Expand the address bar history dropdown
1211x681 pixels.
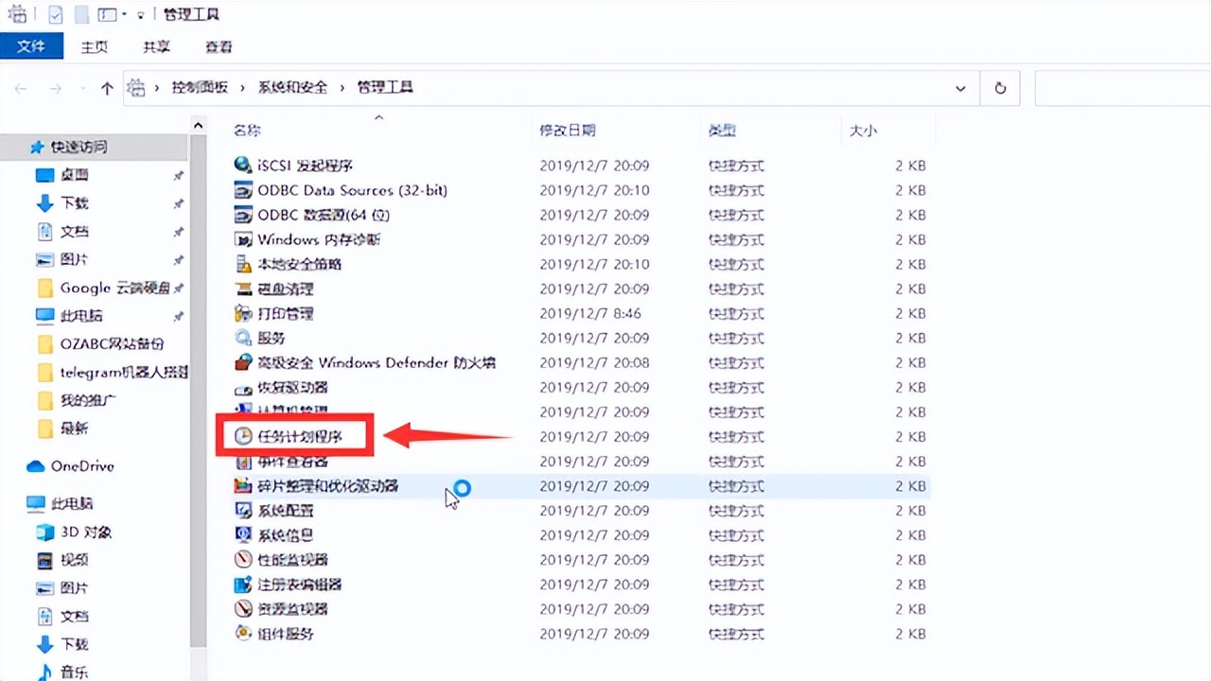click(x=960, y=87)
